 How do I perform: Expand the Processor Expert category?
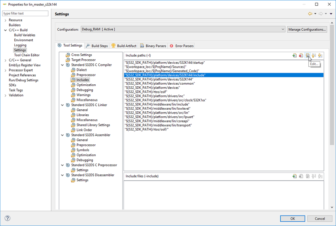pyautogui.click(x=5, y=70)
